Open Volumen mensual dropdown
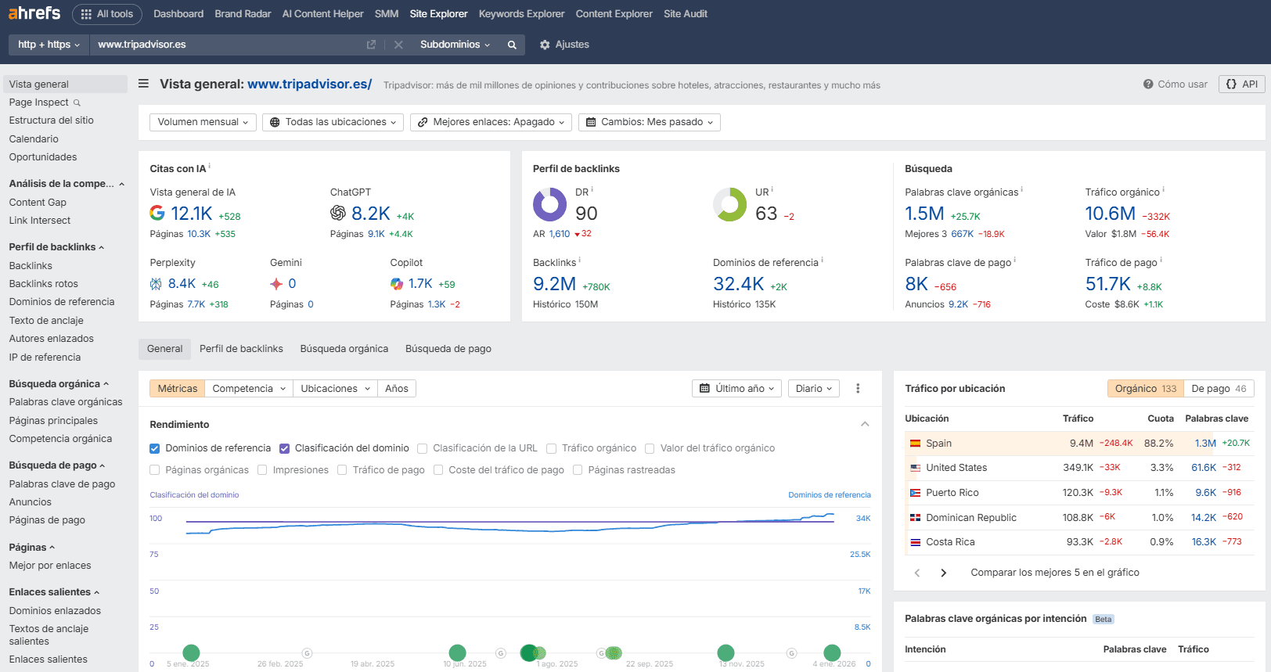1271x672 pixels. point(203,122)
